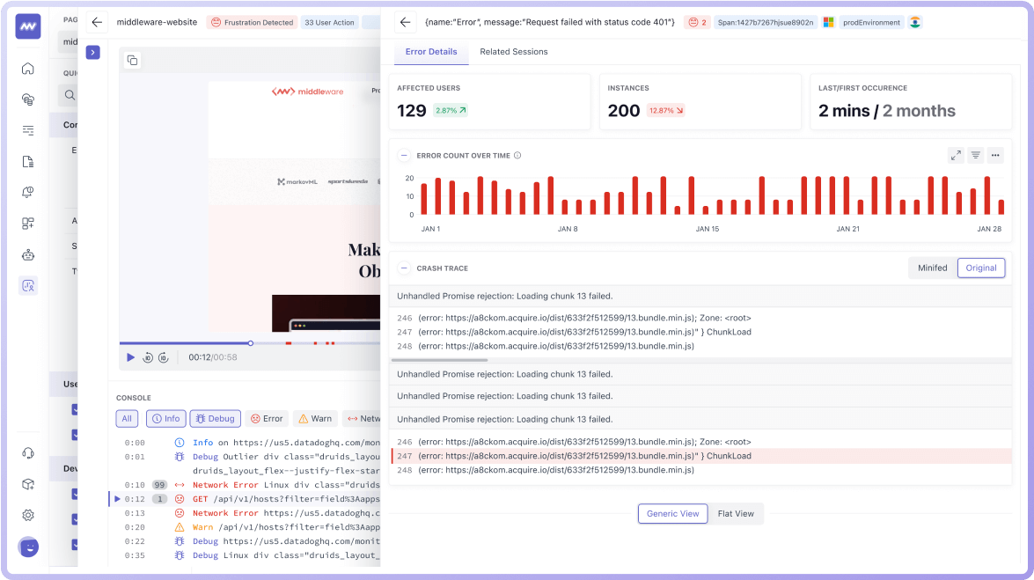The height and width of the screenshot is (580, 1034).
Task: Switch crash trace to Minifed view
Action: [x=932, y=268]
